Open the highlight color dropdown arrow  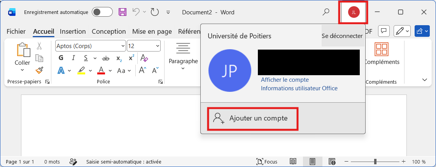pos(90,71)
